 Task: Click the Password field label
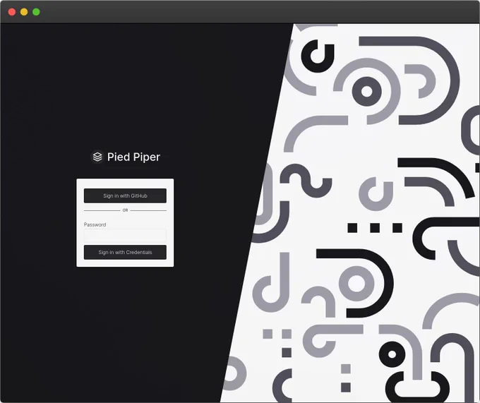[95, 224]
